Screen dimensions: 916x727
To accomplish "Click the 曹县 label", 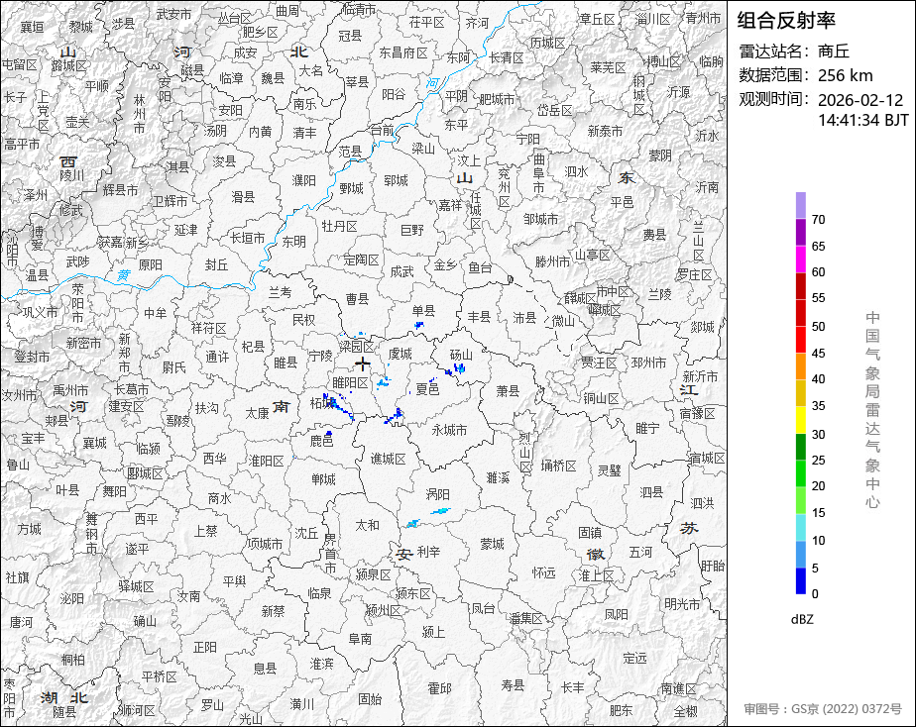I will click(357, 299).
